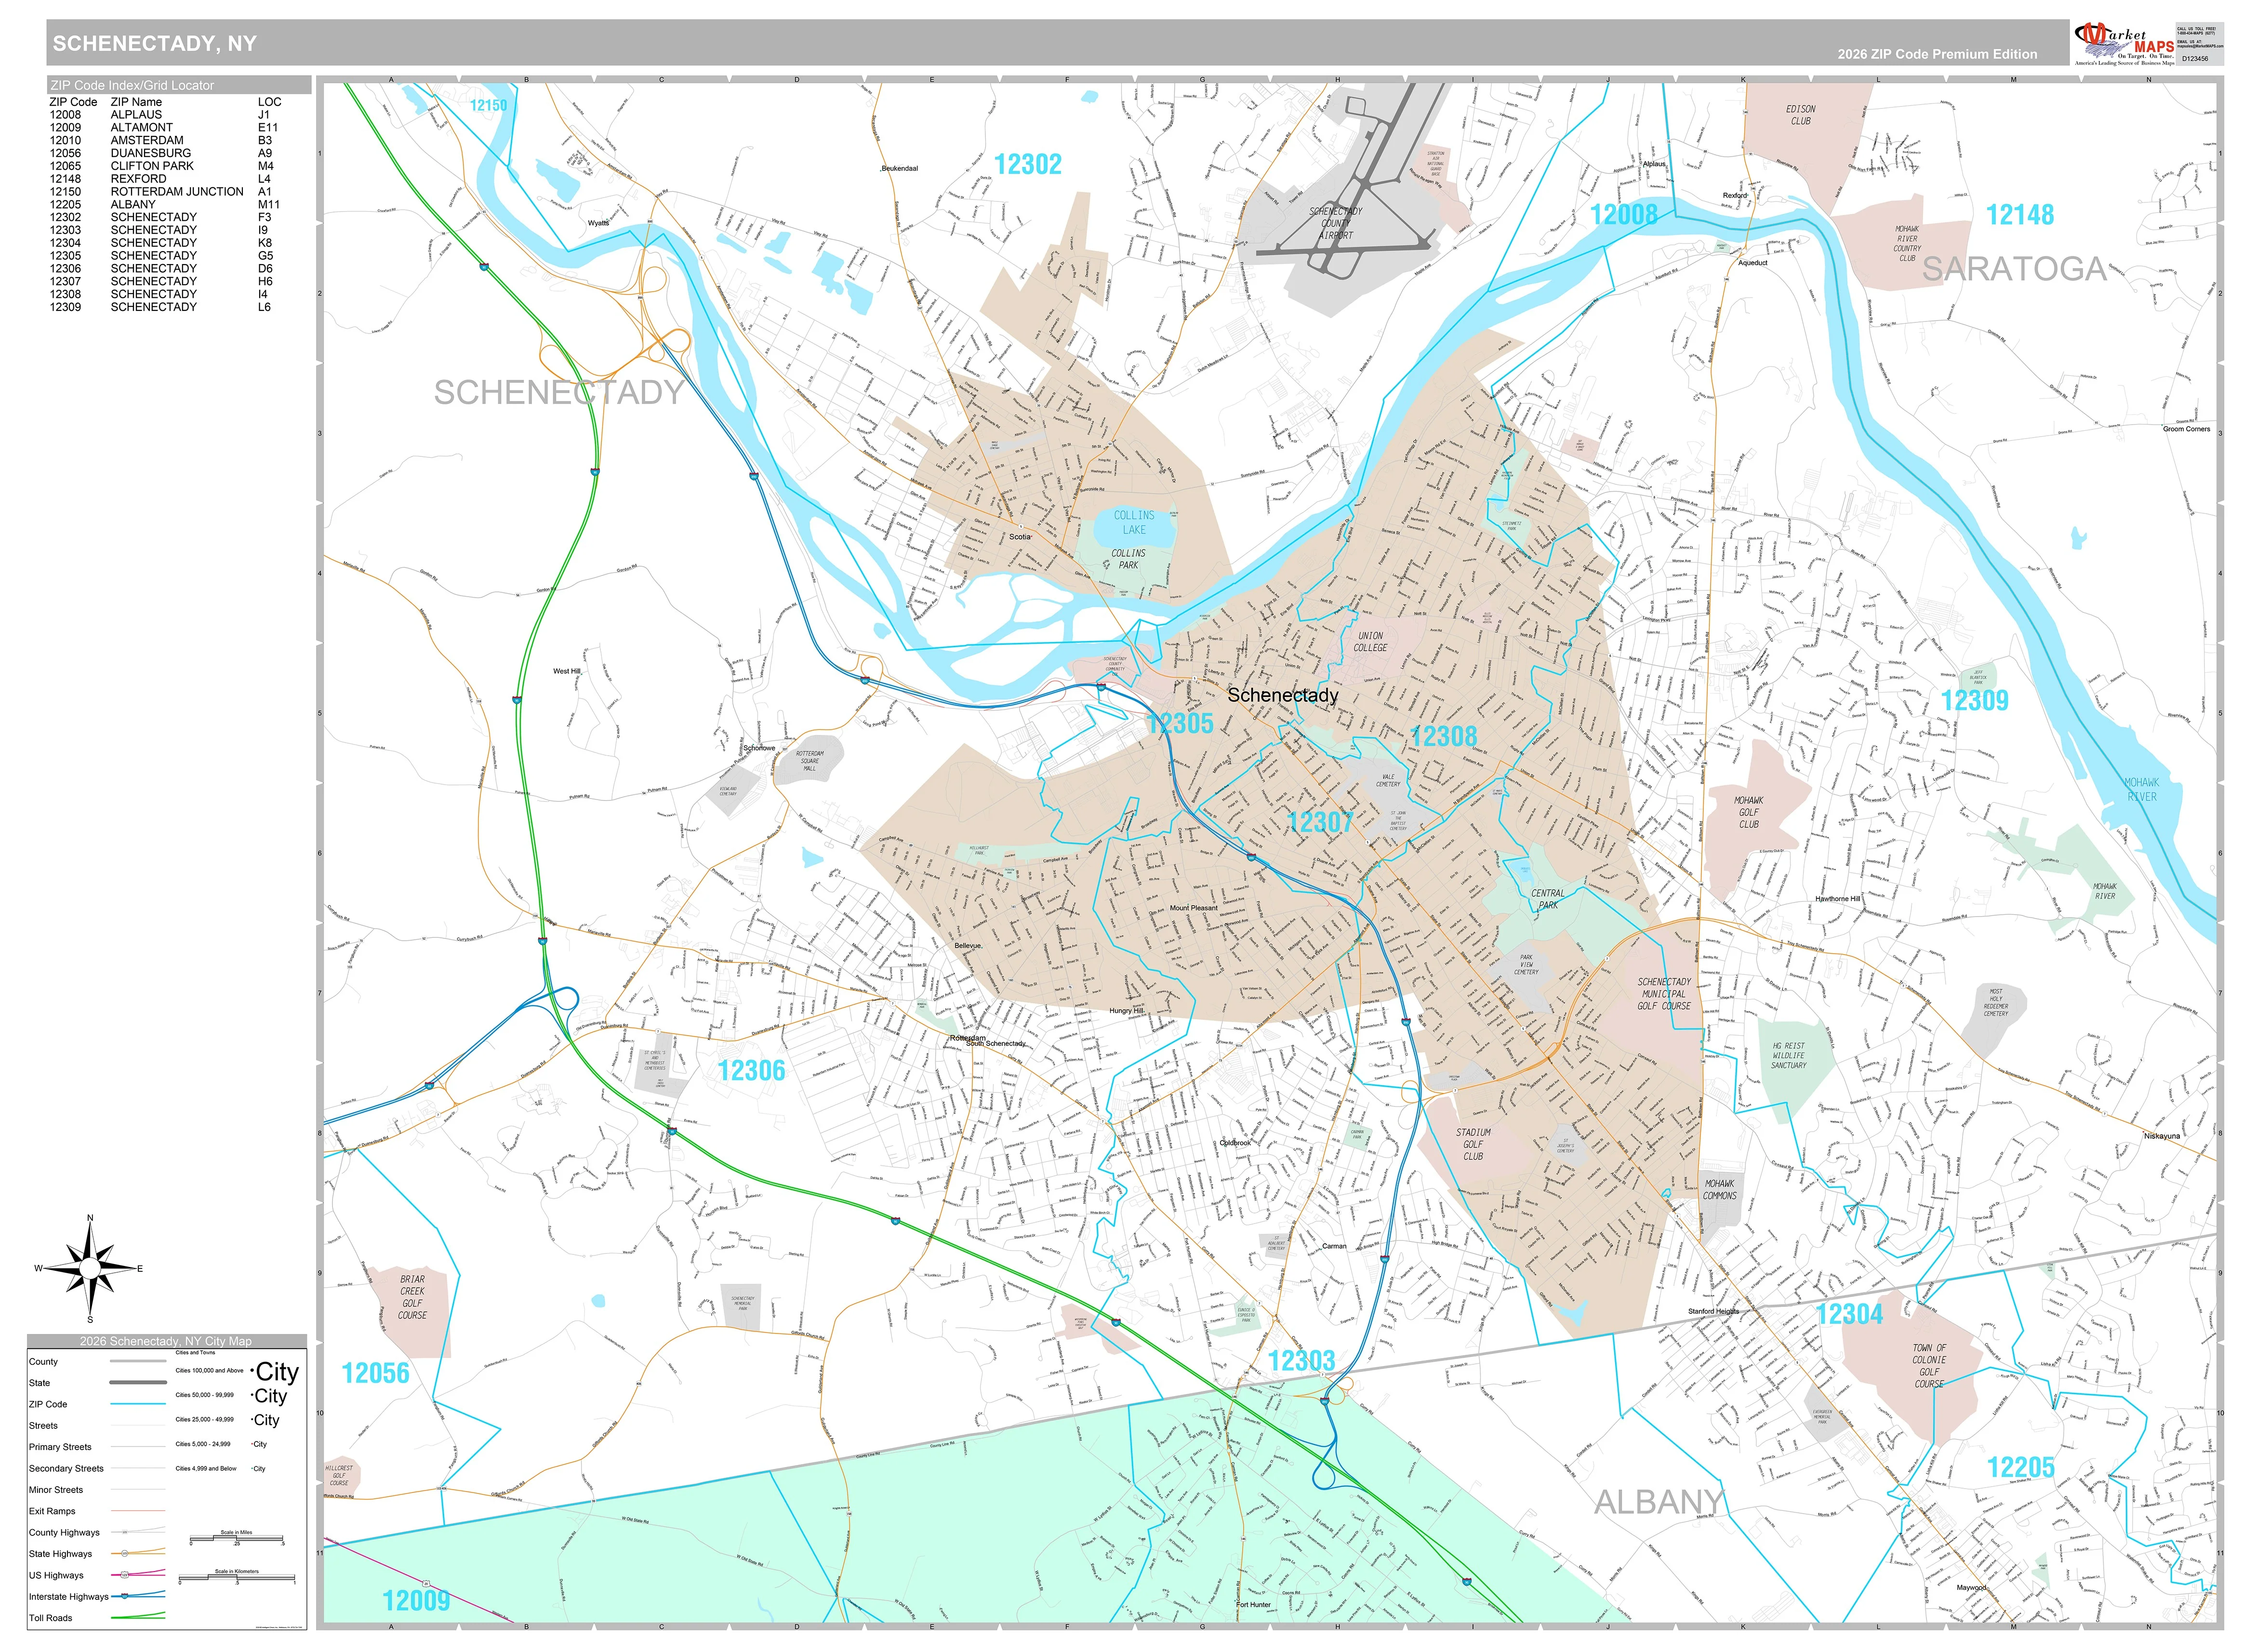Select the 12148 REXFORD index row
This screenshot has width=2255, height=1652.
click(165, 179)
